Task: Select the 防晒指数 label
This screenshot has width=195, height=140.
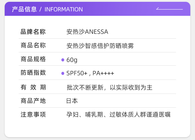Action: tap(33, 73)
